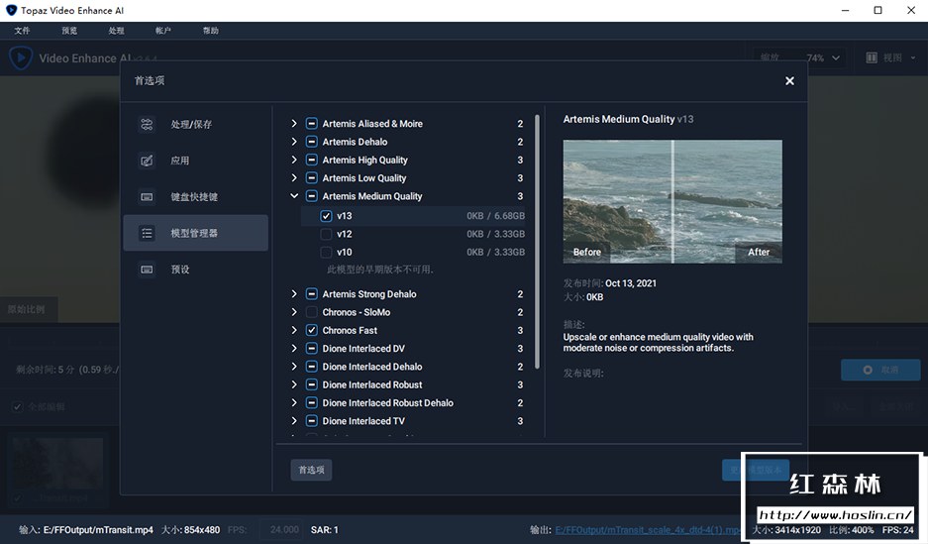This screenshot has height=544, width=928.
Task: Click the 首选项 button at dialog bottom
Action: point(311,470)
